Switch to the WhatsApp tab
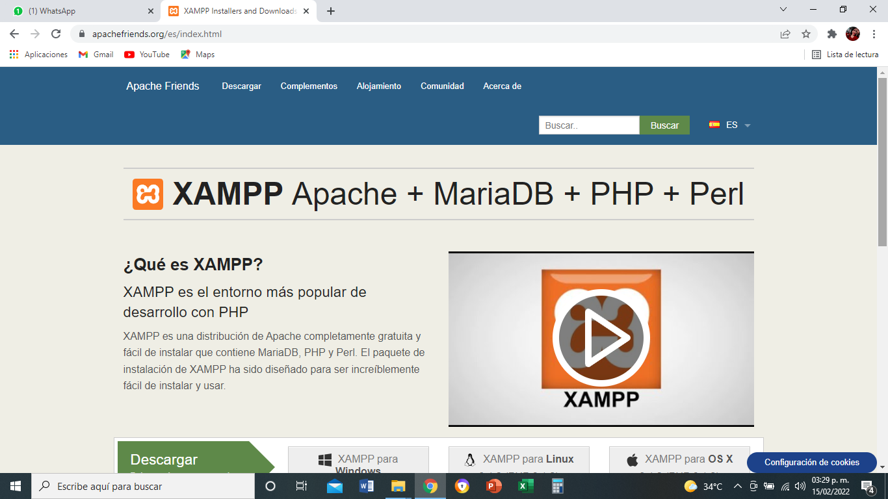Image resolution: width=888 pixels, height=499 pixels. coord(81,11)
